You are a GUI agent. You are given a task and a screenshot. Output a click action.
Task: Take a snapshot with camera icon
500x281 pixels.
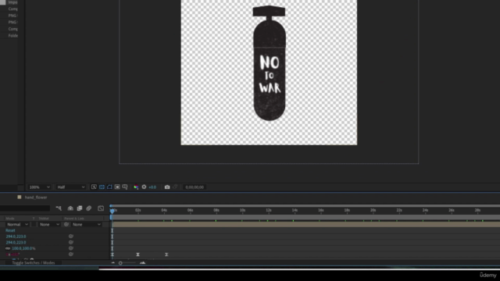pyautogui.click(x=167, y=187)
